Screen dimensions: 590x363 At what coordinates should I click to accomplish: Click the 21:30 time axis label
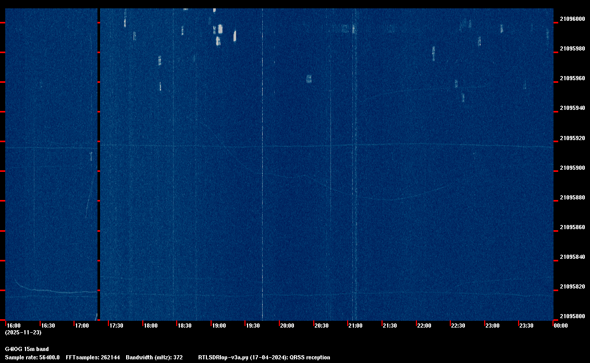[x=390, y=326]
